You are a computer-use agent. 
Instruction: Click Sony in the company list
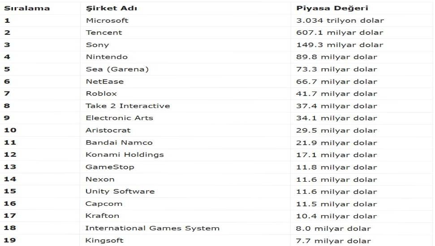pos(97,45)
